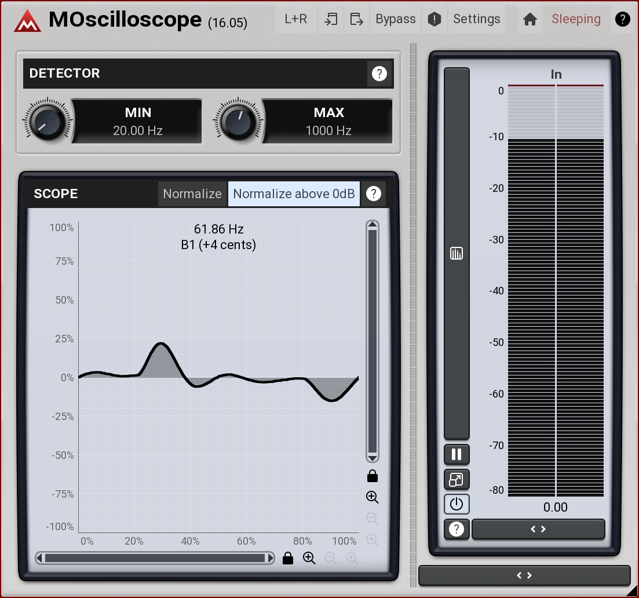Open the L+R channel mode selector
Viewport: 639px width, 598px height.
click(x=296, y=19)
